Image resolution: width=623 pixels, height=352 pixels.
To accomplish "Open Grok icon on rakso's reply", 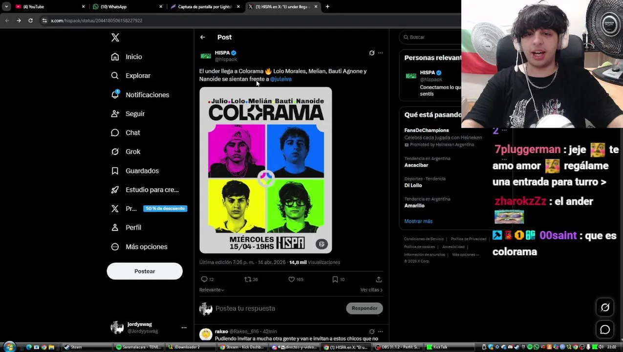I will [x=372, y=331].
